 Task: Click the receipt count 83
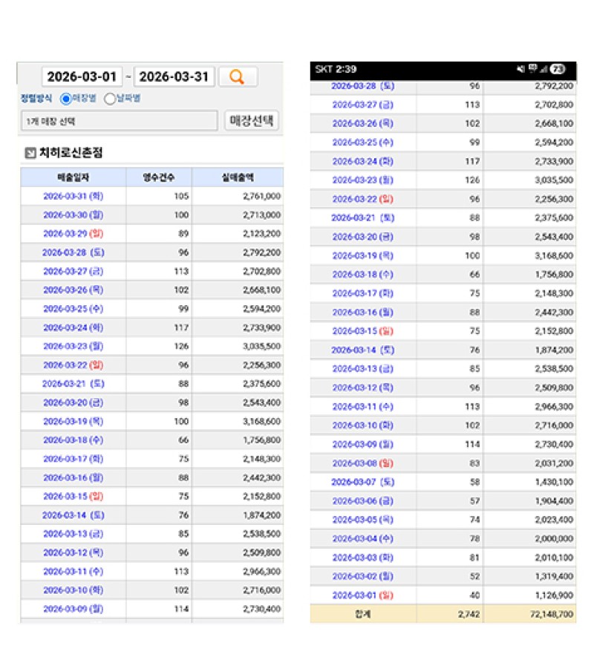[474, 463]
